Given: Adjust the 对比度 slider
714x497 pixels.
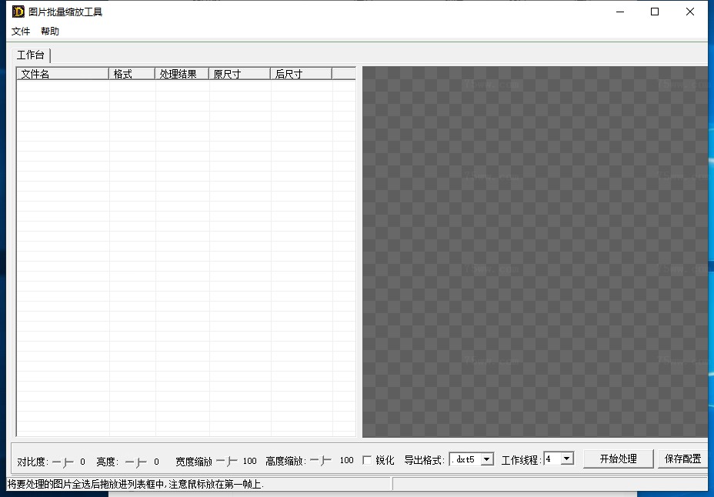Looking at the screenshot, I should point(63,462).
